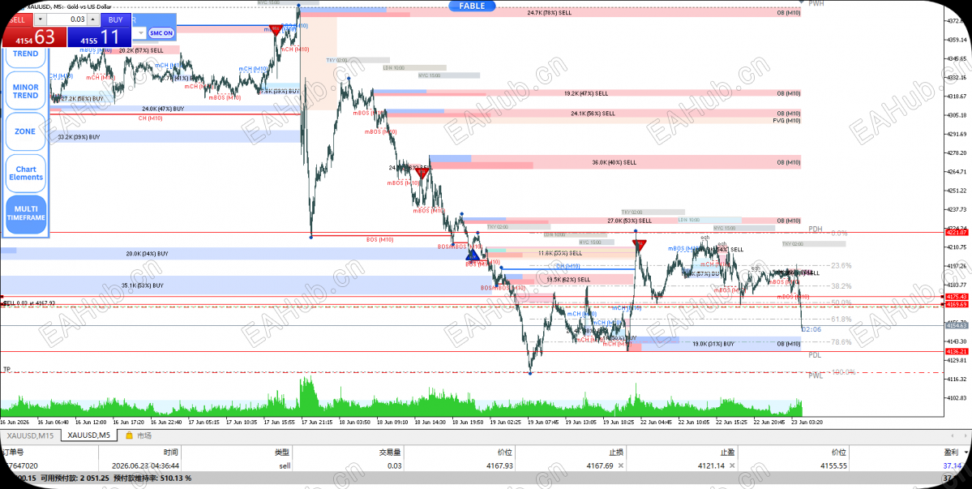Click the 4221.07 price tag on right axis
The image size is (972, 489).
957,233
